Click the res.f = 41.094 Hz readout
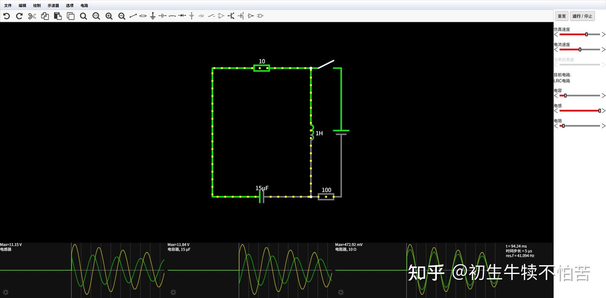The height and width of the screenshot is (298, 606). pyautogui.click(x=520, y=256)
